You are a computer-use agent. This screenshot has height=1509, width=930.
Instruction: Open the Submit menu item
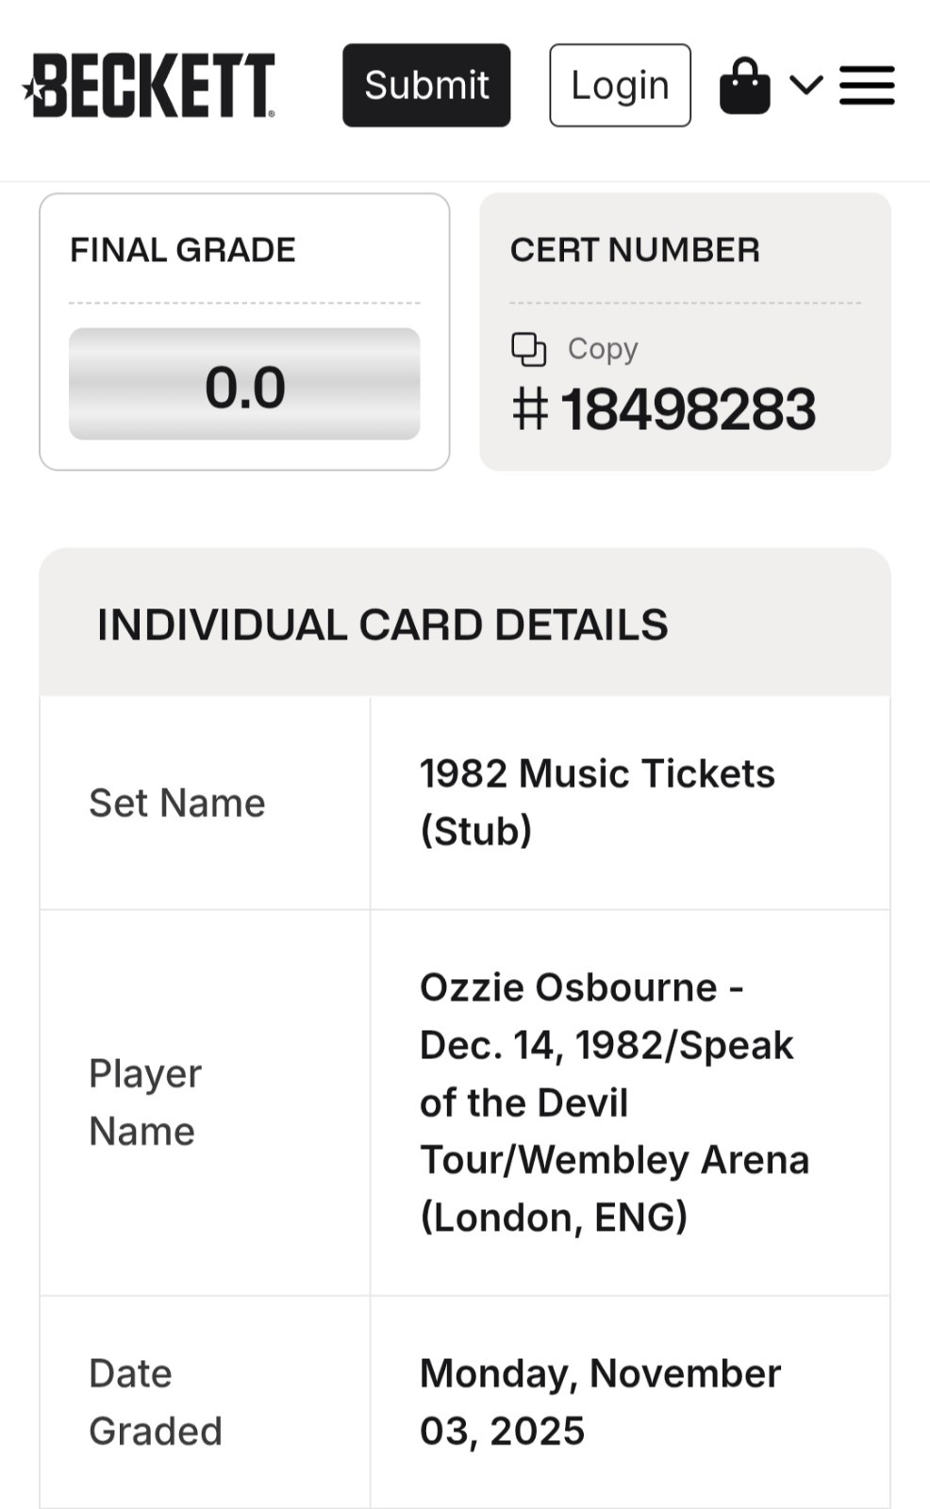tap(426, 85)
